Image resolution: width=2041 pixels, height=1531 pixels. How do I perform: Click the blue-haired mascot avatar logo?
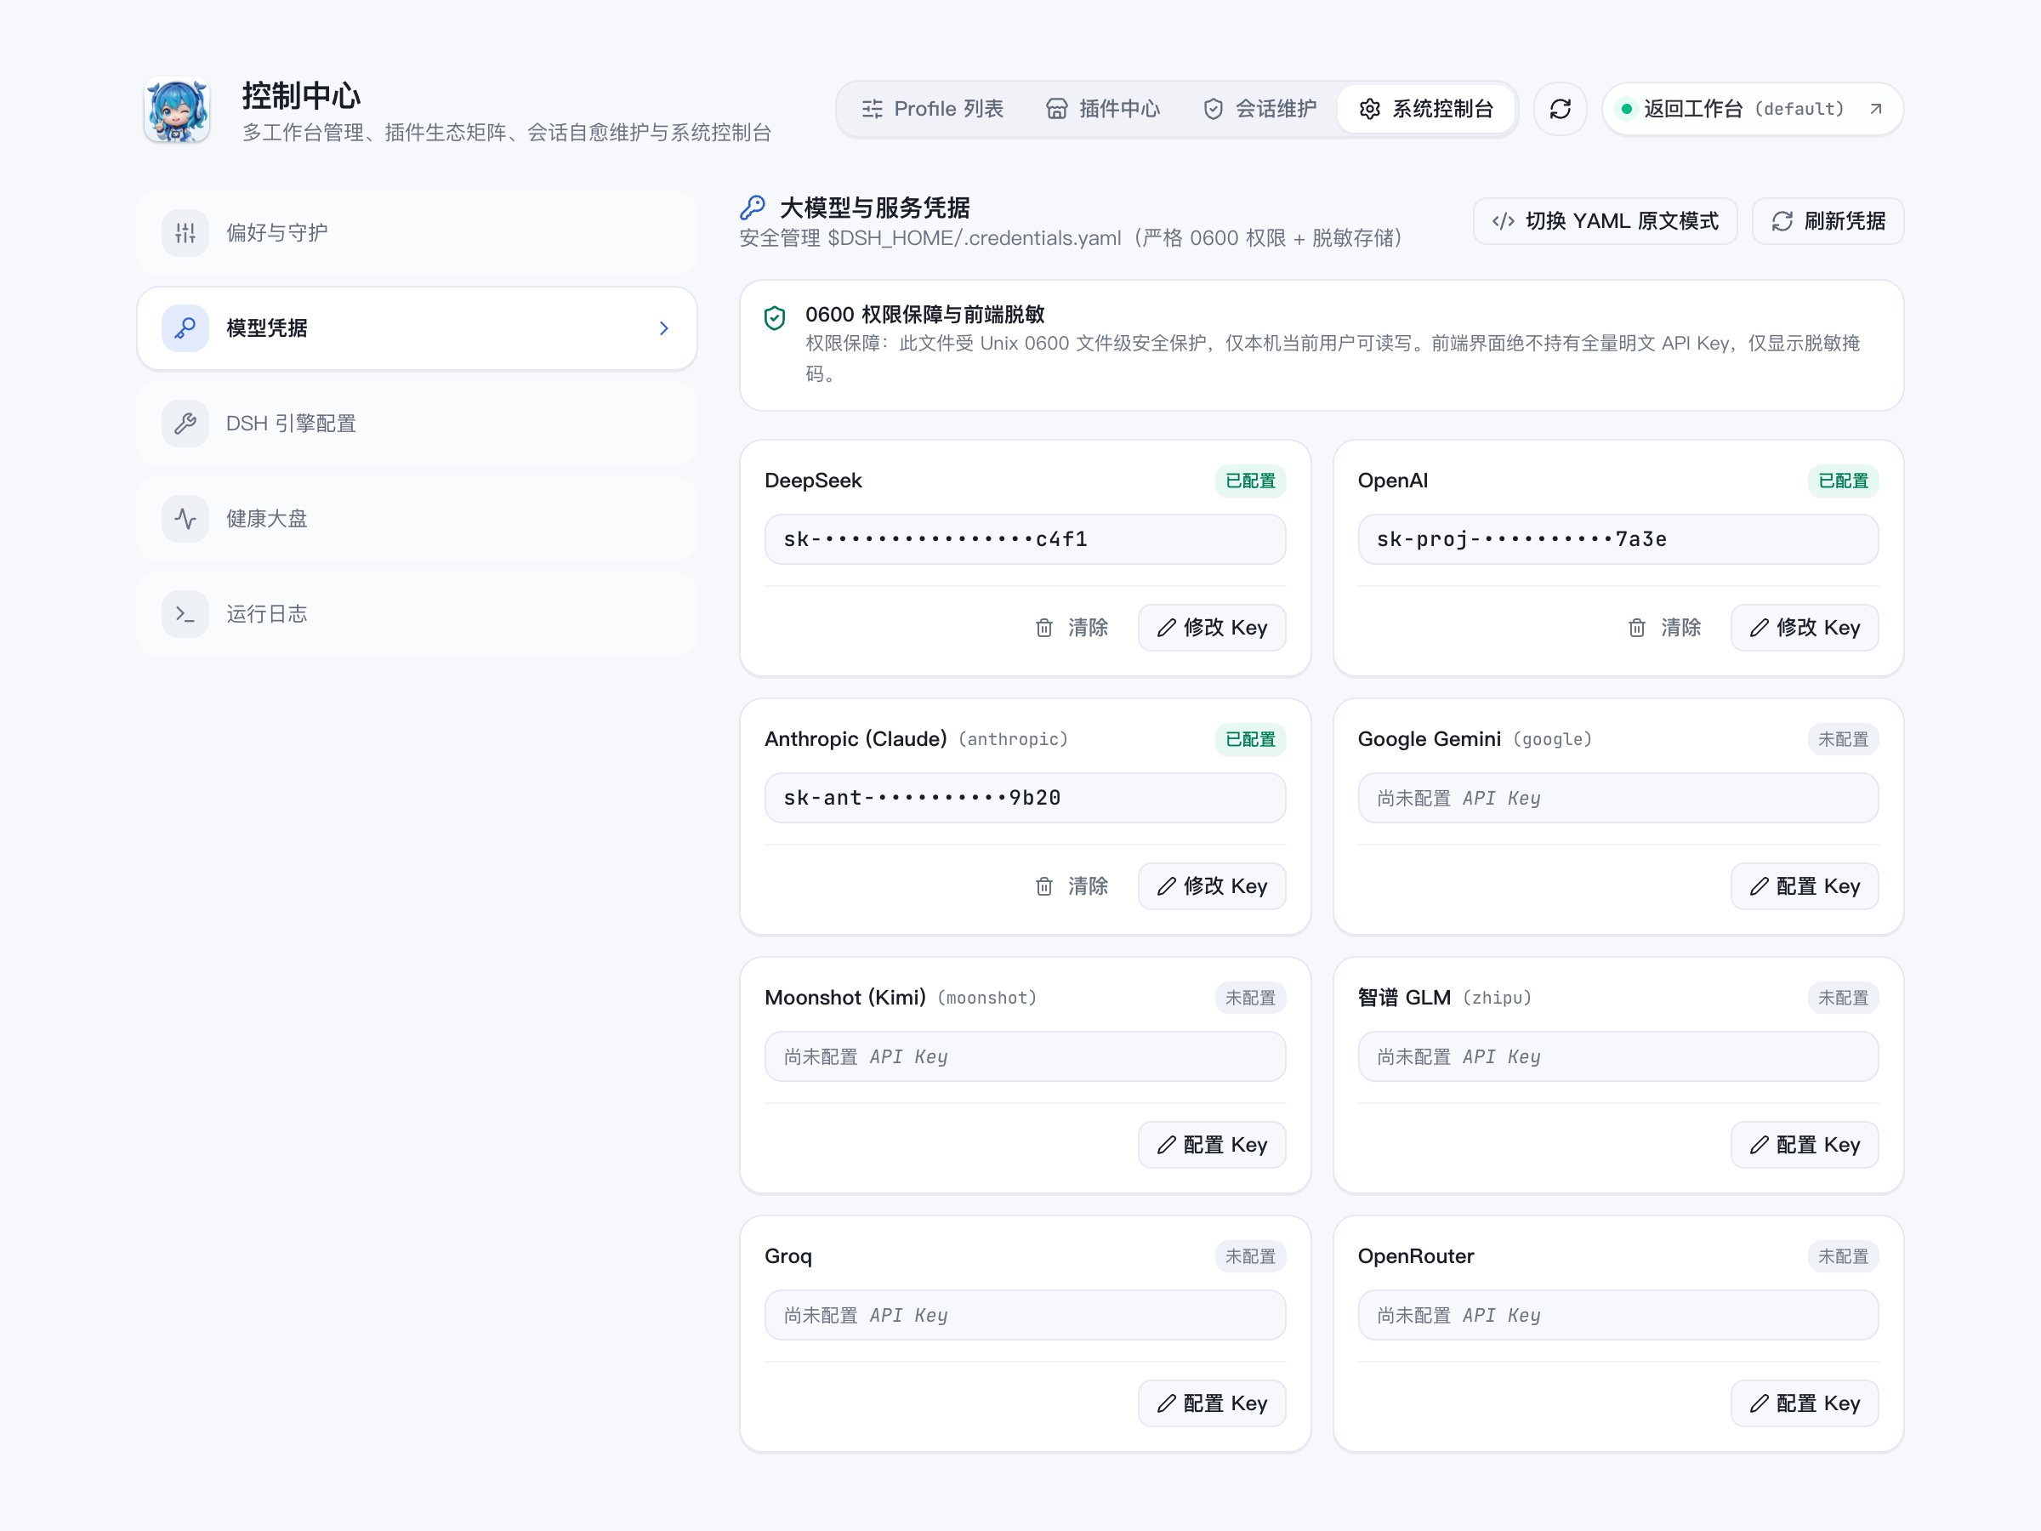tap(176, 110)
